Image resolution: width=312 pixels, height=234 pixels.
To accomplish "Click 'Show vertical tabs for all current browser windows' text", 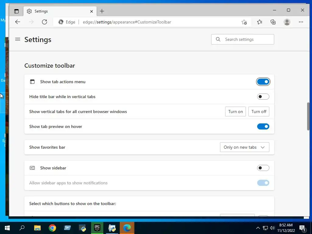I will coord(78,112).
